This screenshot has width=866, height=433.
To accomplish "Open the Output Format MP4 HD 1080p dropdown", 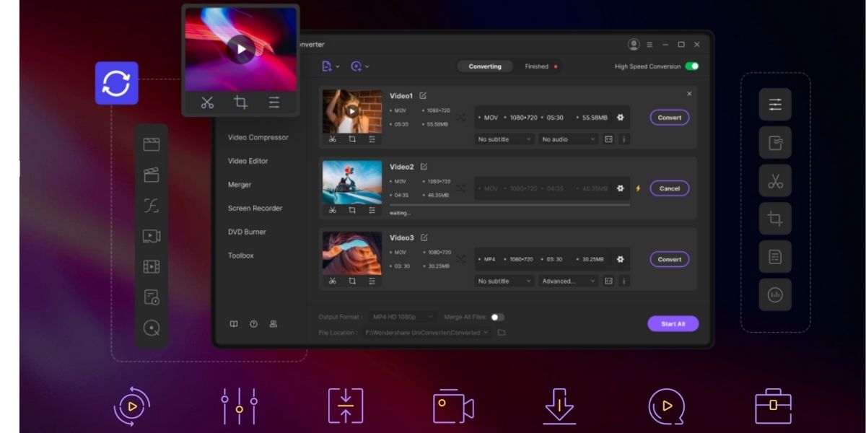I will tap(403, 317).
